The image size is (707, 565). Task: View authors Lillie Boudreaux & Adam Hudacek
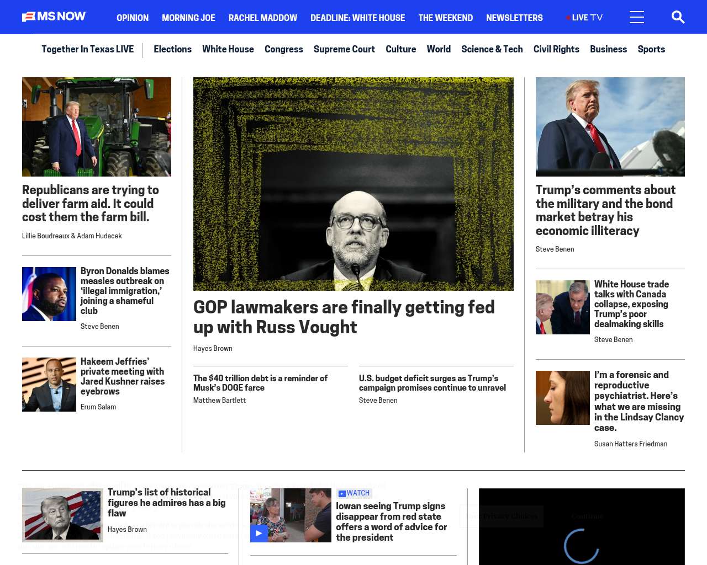[72, 236]
